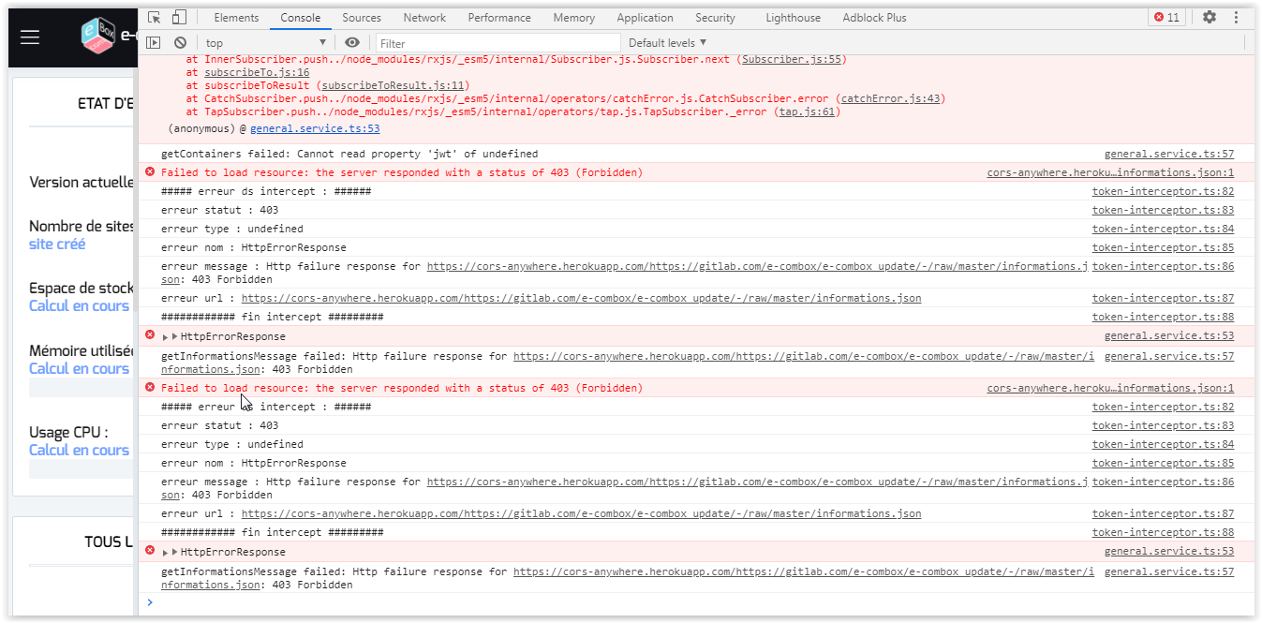Image resolution: width=1262 pixels, height=623 pixels.
Task: Click the eye icon for live expressions
Action: [x=352, y=43]
